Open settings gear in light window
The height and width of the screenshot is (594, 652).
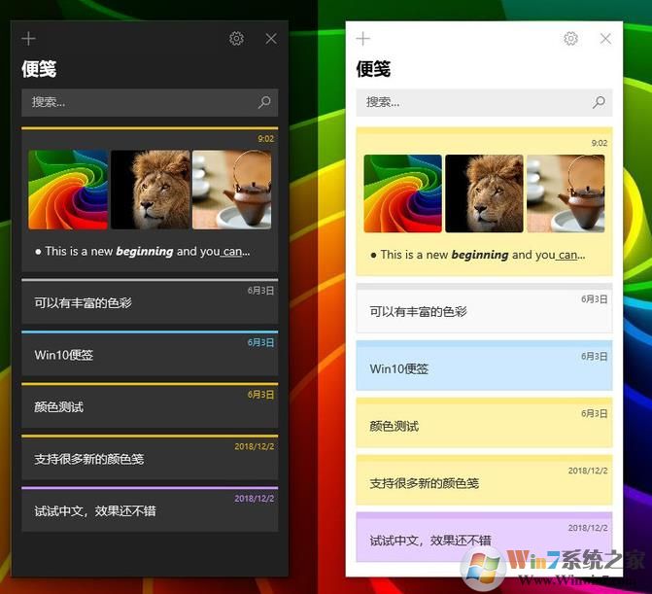[x=571, y=39]
